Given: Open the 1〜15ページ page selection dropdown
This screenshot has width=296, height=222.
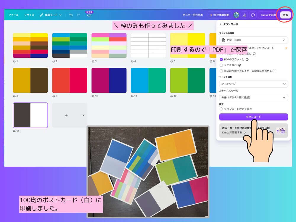Looking at the screenshot, I should pos(254,84).
